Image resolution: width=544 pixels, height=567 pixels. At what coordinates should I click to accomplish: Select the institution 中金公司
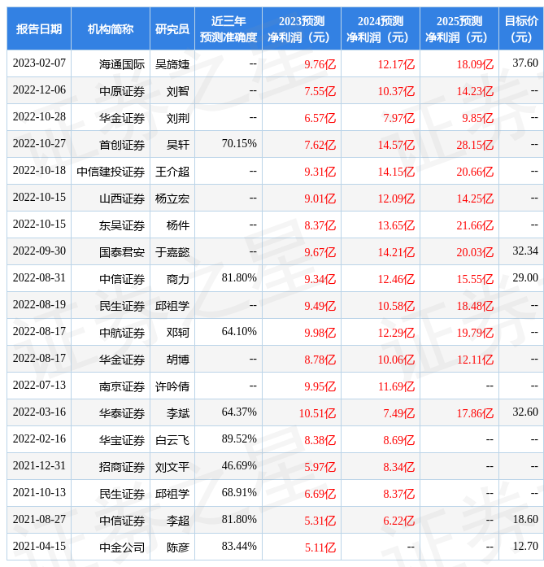point(122,547)
